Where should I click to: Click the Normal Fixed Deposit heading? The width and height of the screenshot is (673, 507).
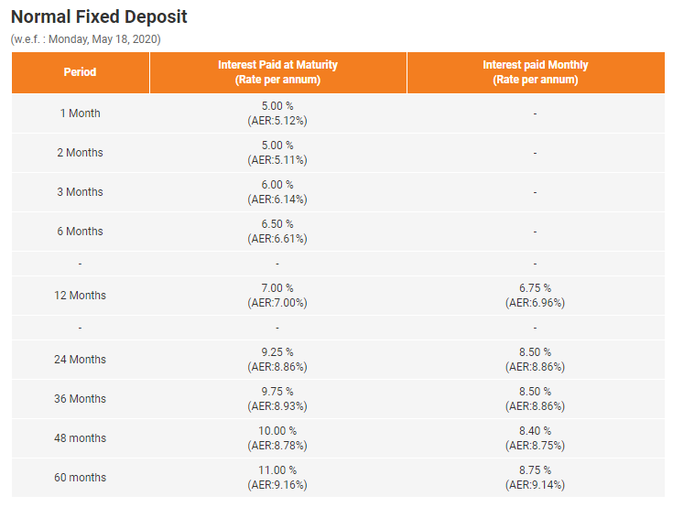tap(99, 17)
